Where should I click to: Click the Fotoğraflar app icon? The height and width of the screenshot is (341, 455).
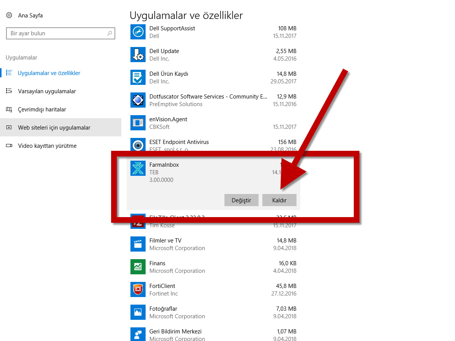[138, 312]
